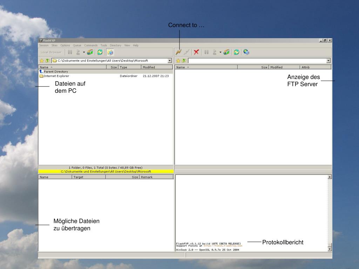Expand the local path dropdown

coord(170,61)
